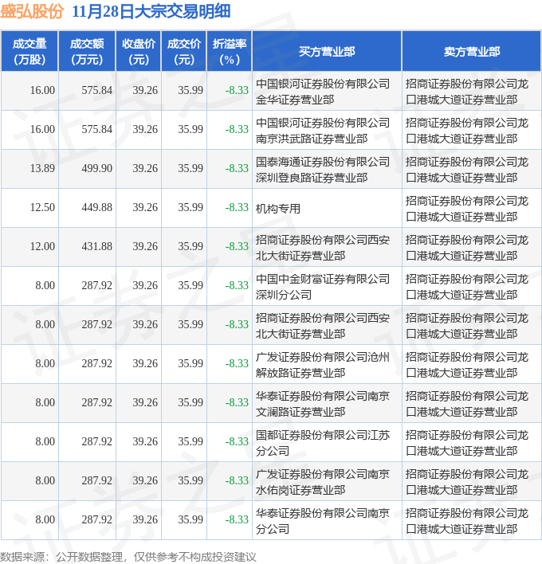The width and height of the screenshot is (542, 564).
Task: Select buyer 中国中金财富证券深圳分公司
Action: [323, 287]
